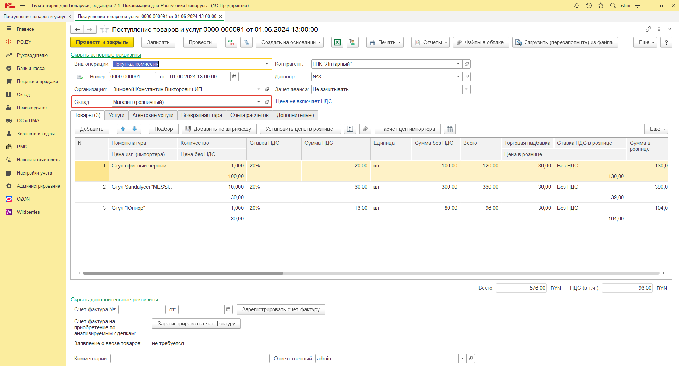Click the Комментарий input field

190,359
